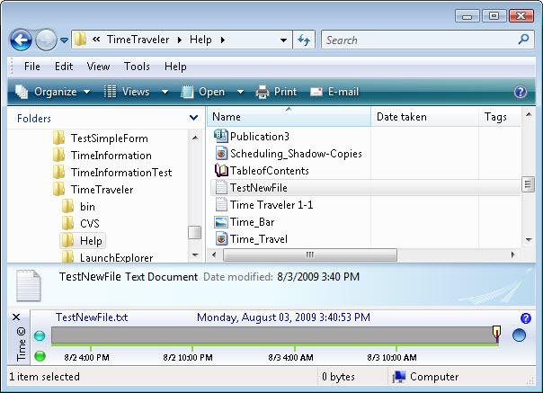Click the Computer icon in status bar
543x393 pixels.
tap(399, 377)
